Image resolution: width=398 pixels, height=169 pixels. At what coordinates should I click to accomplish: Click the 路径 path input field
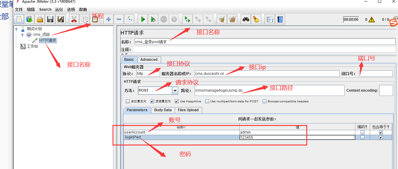coord(269,90)
